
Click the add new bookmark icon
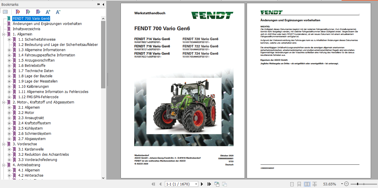pyautogui.click(x=28, y=12)
